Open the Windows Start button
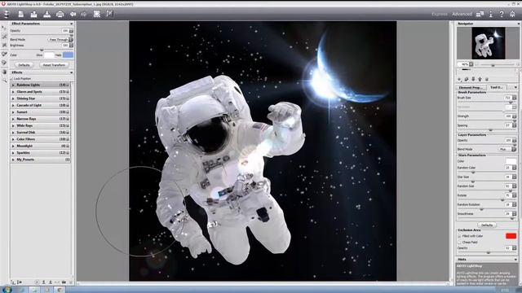This screenshot has width=522, height=293. pyautogui.click(x=7, y=290)
